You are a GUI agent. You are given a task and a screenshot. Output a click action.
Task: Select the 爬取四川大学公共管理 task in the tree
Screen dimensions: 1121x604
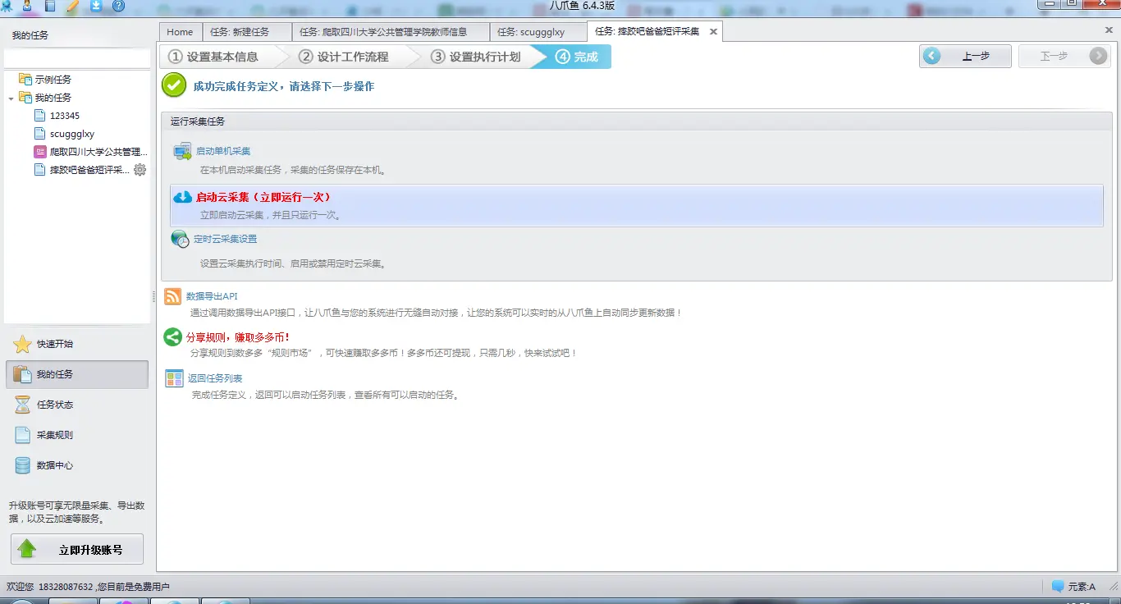click(91, 152)
